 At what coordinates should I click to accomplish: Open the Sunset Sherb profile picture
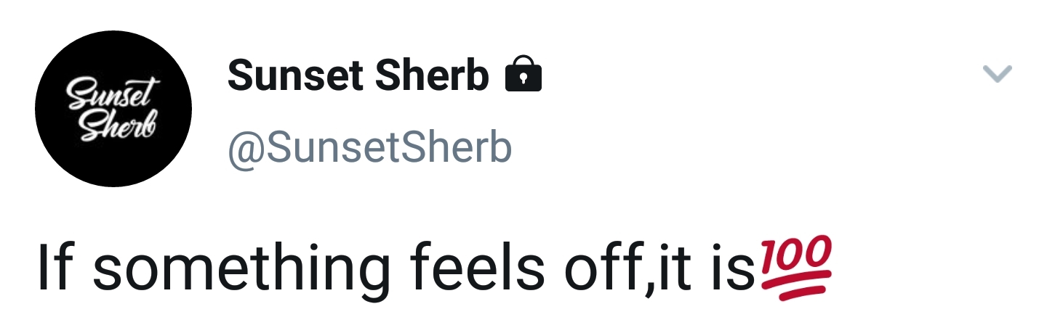tap(113, 109)
